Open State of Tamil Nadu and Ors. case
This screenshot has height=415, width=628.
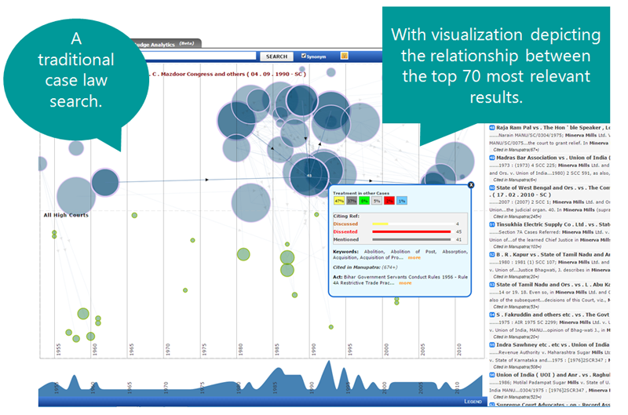553,285
